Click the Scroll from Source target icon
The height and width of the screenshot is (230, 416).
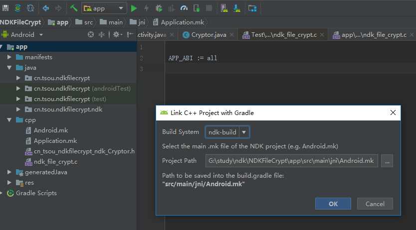91,34
